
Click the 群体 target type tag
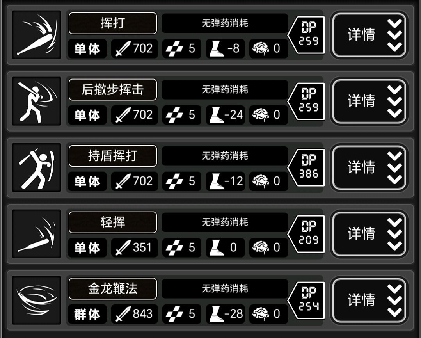coord(87,314)
